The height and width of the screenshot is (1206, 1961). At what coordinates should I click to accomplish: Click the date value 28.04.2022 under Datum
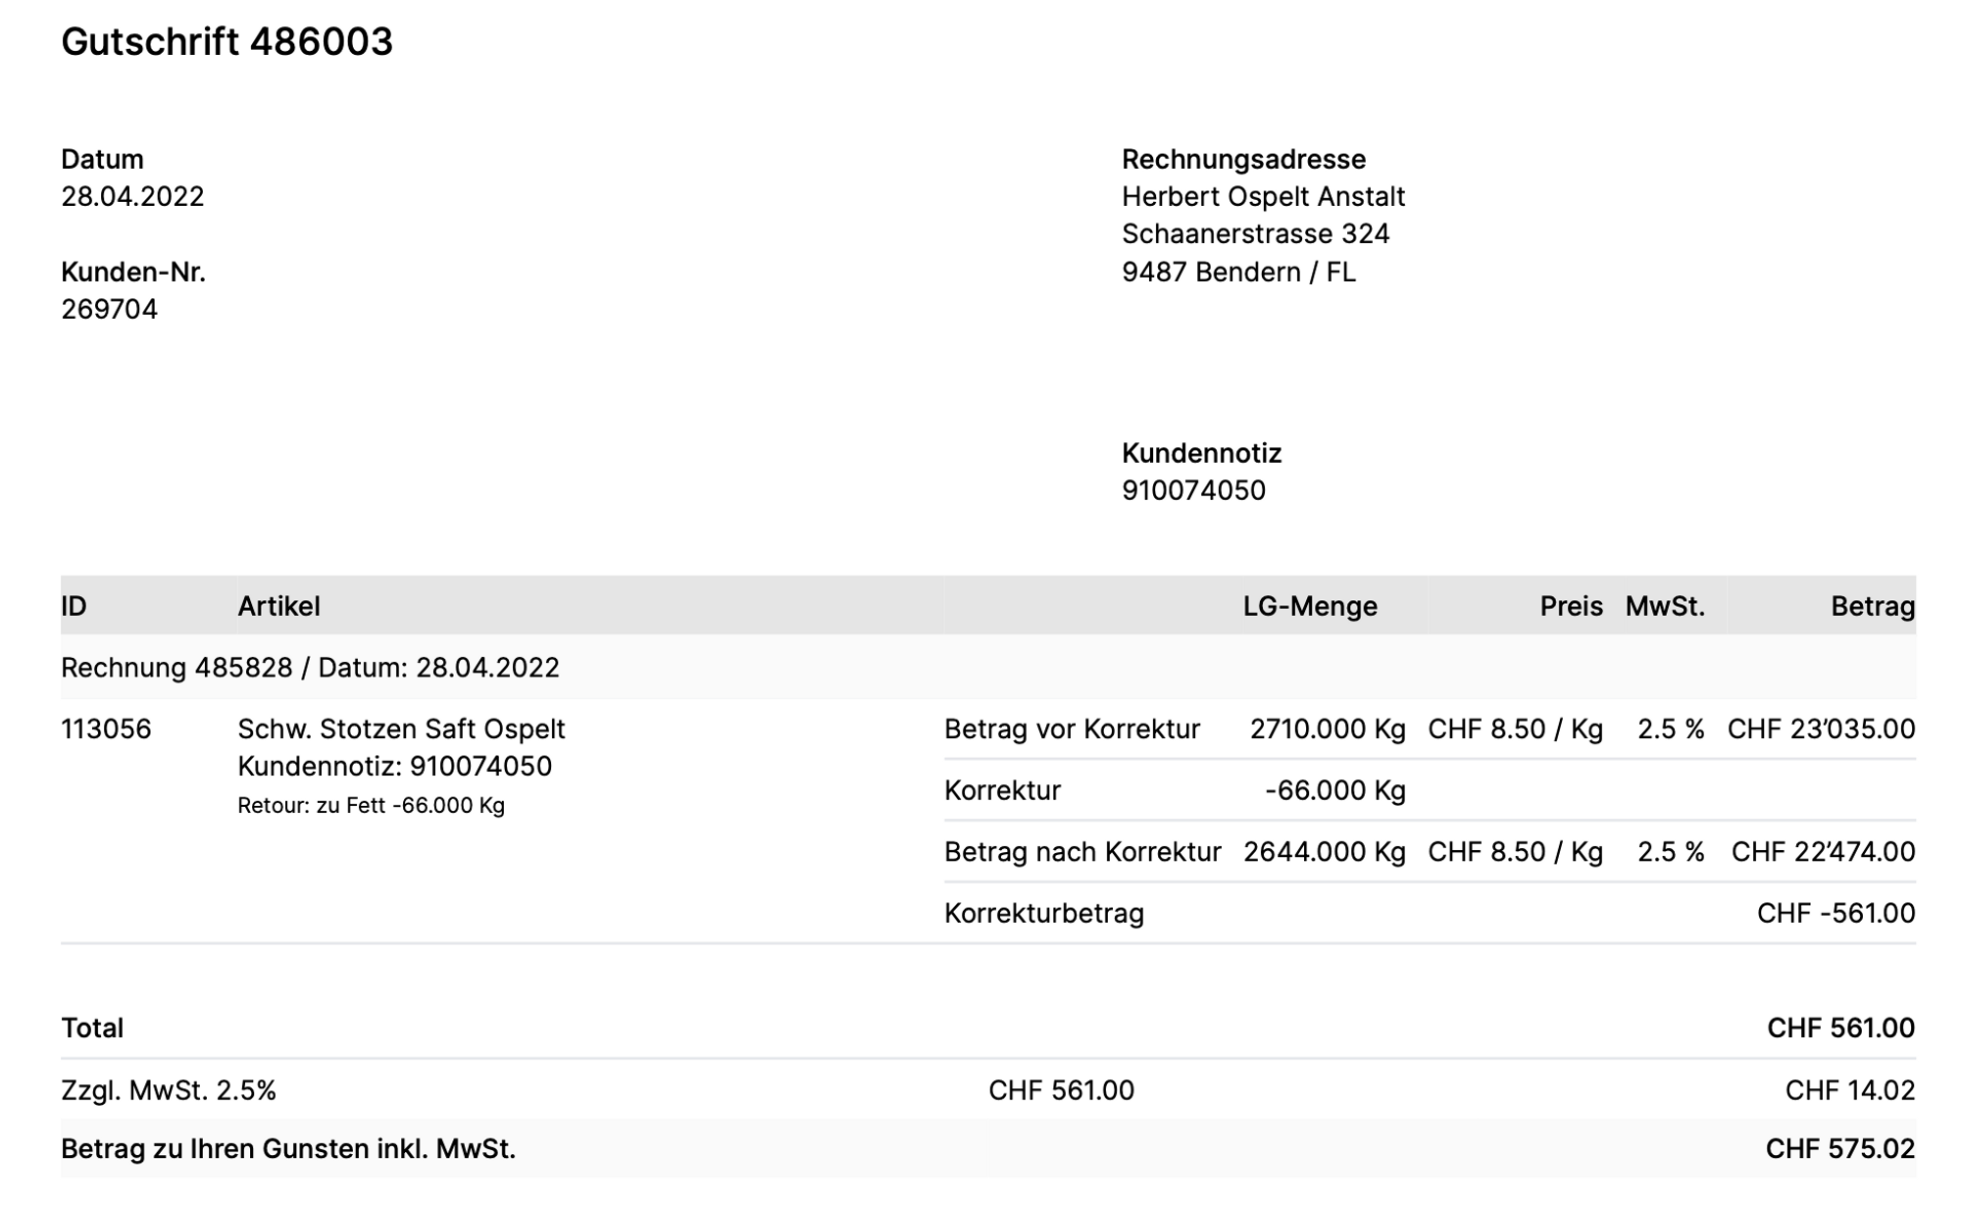[132, 197]
